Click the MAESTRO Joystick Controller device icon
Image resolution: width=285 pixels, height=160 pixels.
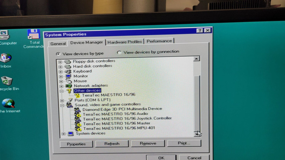click(x=78, y=119)
